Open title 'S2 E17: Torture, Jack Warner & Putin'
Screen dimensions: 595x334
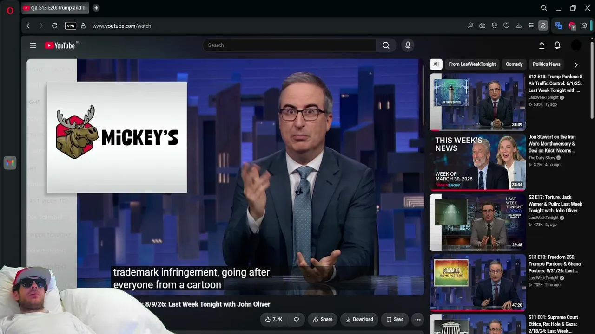[x=555, y=204]
